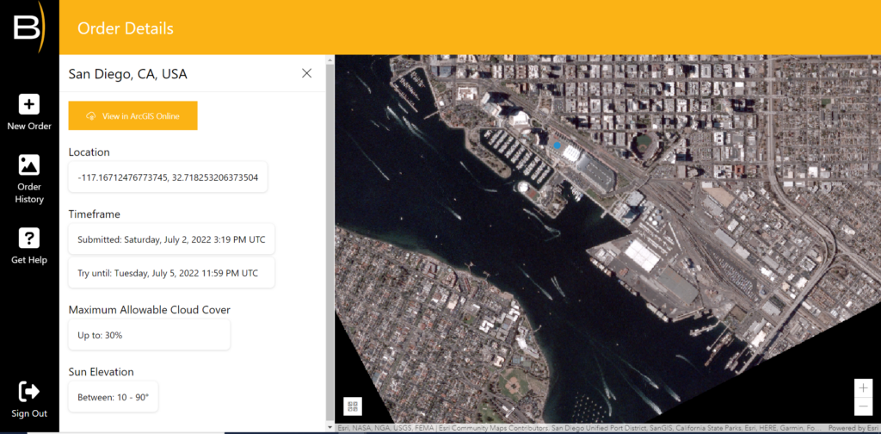Click the Location coordinates field
The image size is (881, 434).
click(168, 178)
